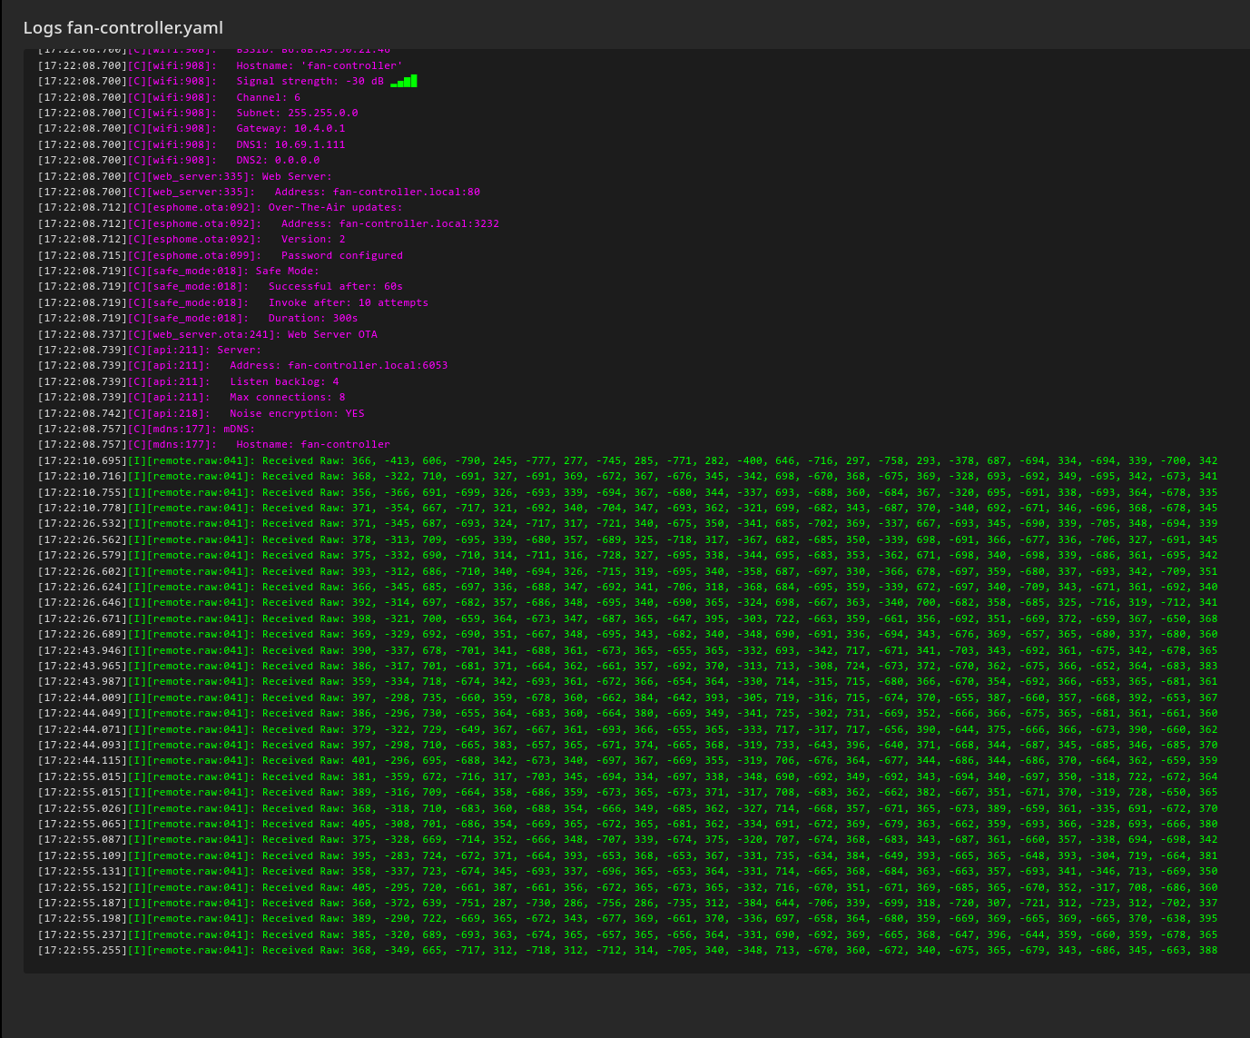This screenshot has height=1038, width=1250.
Task: Click the 'Subnet: 255.255.0.0' log entry
Action: [198, 113]
